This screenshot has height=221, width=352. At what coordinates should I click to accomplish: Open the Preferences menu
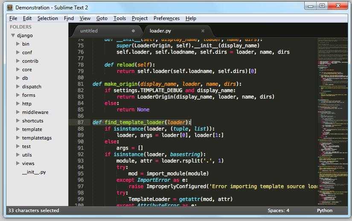pyautogui.click(x=166, y=18)
